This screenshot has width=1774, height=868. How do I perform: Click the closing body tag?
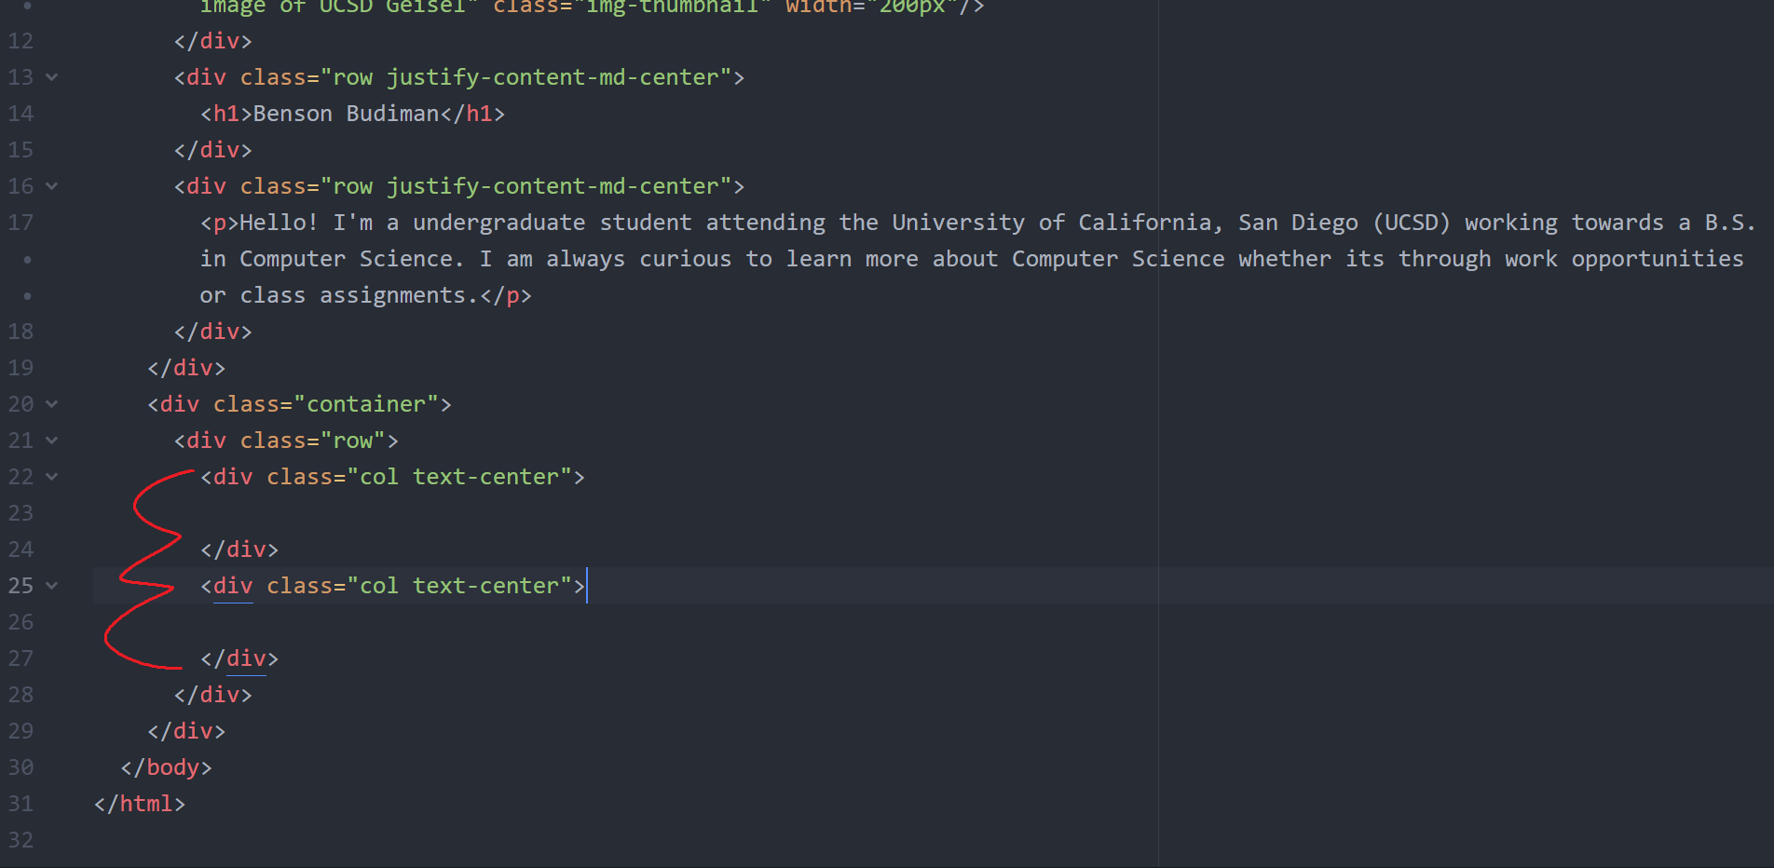pyautogui.click(x=167, y=767)
